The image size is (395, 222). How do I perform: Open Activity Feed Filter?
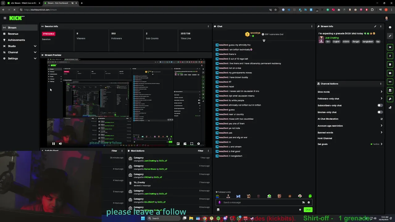(114, 151)
